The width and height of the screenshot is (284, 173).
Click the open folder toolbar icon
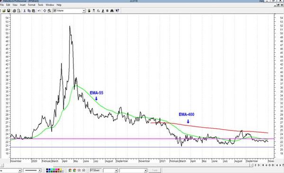(4, 11)
